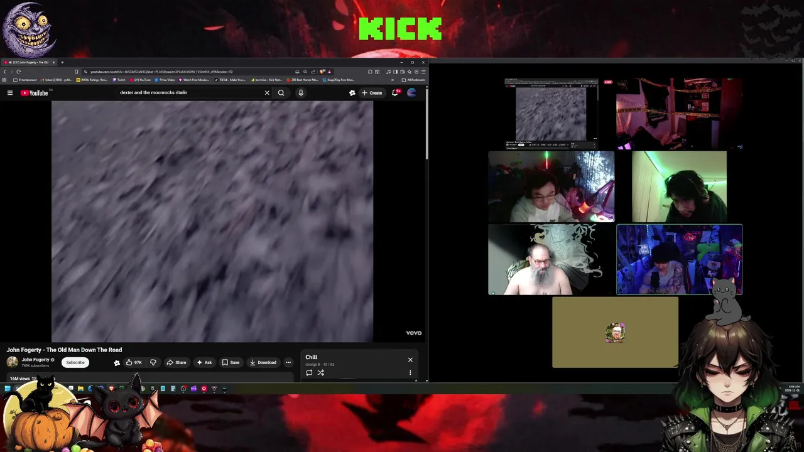Open the Entertainment bookmarks folder
Screen dimensions: 804x452
pyautogui.click(x=25, y=80)
